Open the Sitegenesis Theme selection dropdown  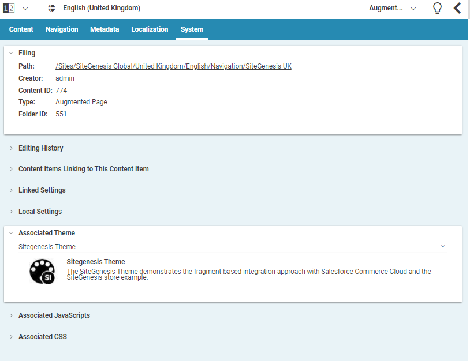tap(442, 246)
